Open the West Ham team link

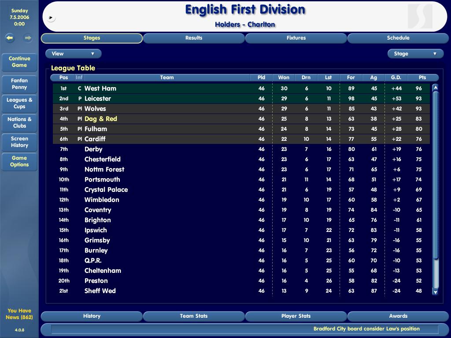point(100,88)
